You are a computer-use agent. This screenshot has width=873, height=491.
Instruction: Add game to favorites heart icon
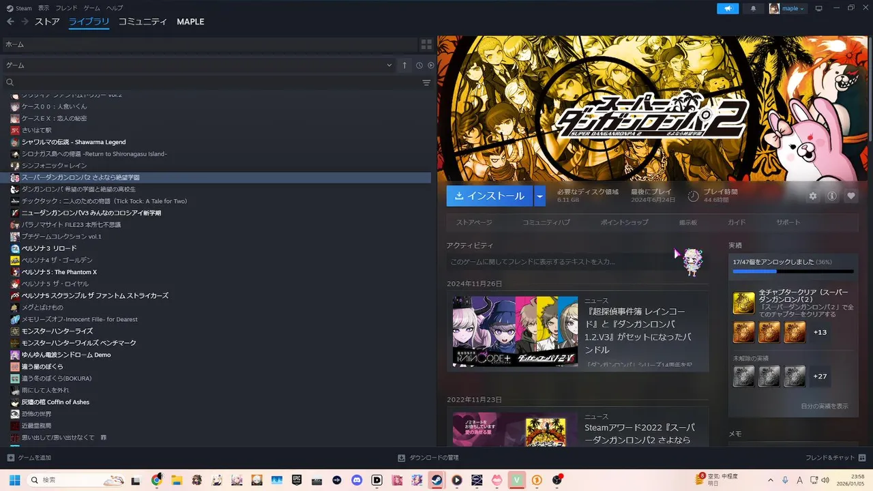click(x=850, y=196)
